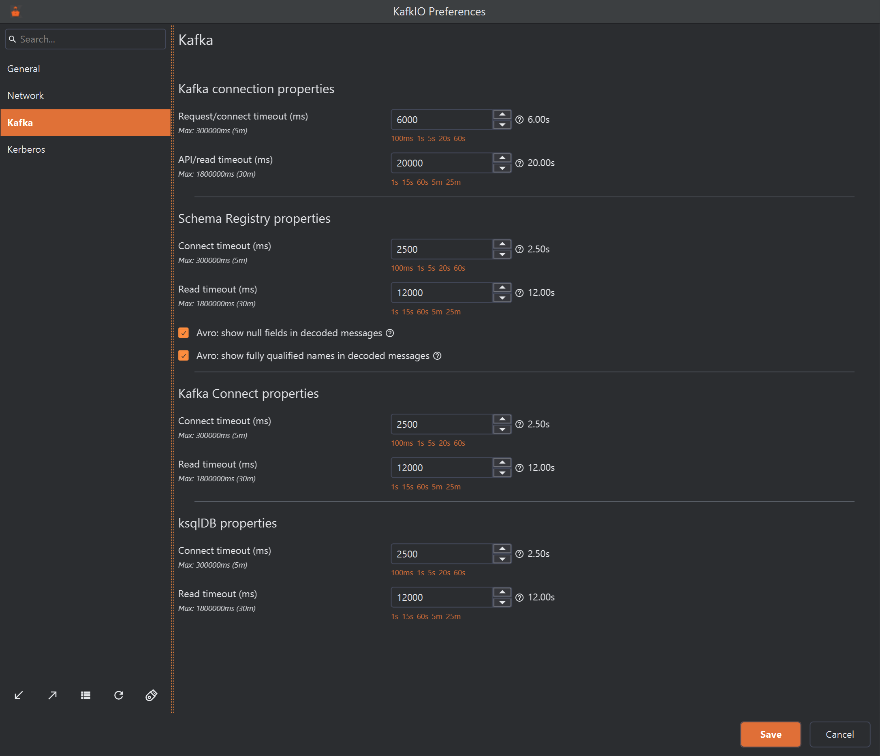Click help icon beside ksqlDB 2.50s
This screenshot has width=880, height=756.
(519, 554)
